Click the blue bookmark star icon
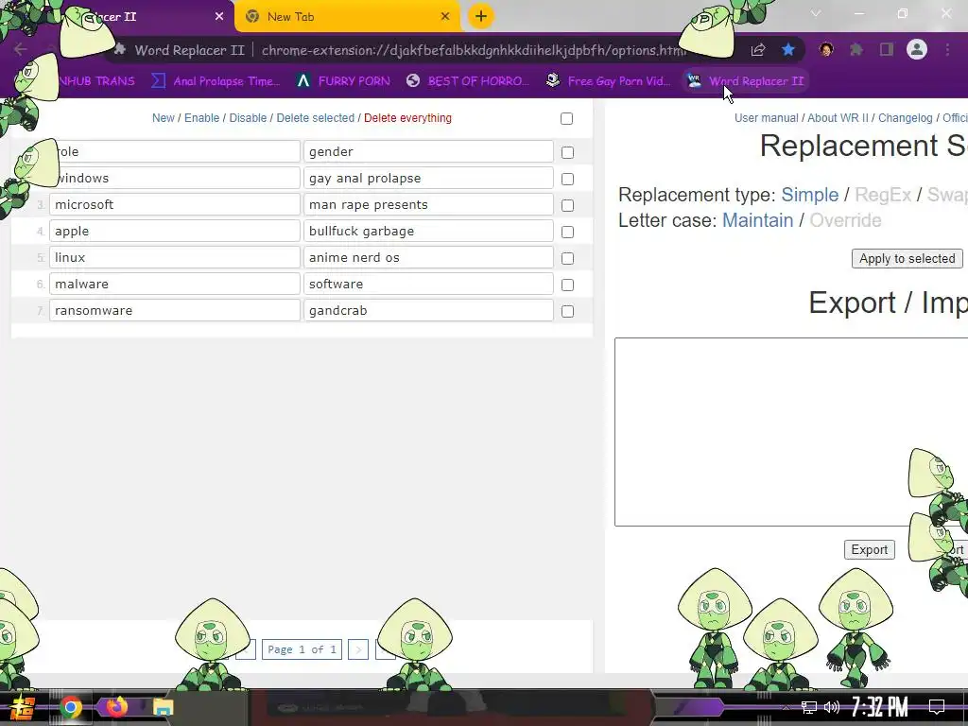 click(x=787, y=50)
